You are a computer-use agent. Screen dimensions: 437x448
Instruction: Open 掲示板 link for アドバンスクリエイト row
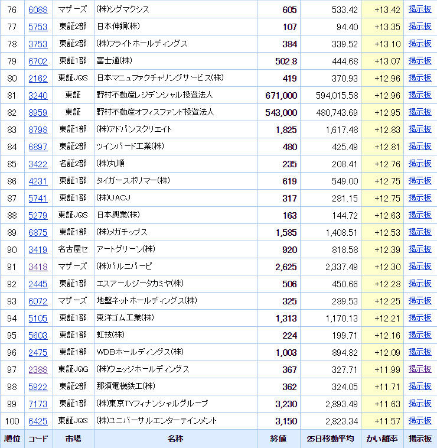click(420, 129)
